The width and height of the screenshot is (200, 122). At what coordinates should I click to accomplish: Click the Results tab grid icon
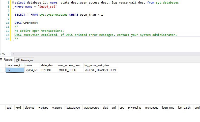(x=1, y=60)
